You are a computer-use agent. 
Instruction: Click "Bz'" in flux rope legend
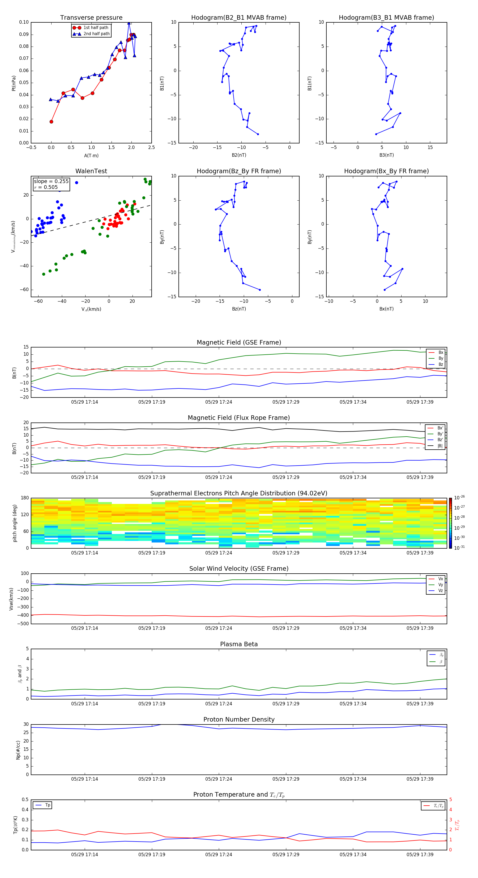pyautogui.click(x=436, y=440)
